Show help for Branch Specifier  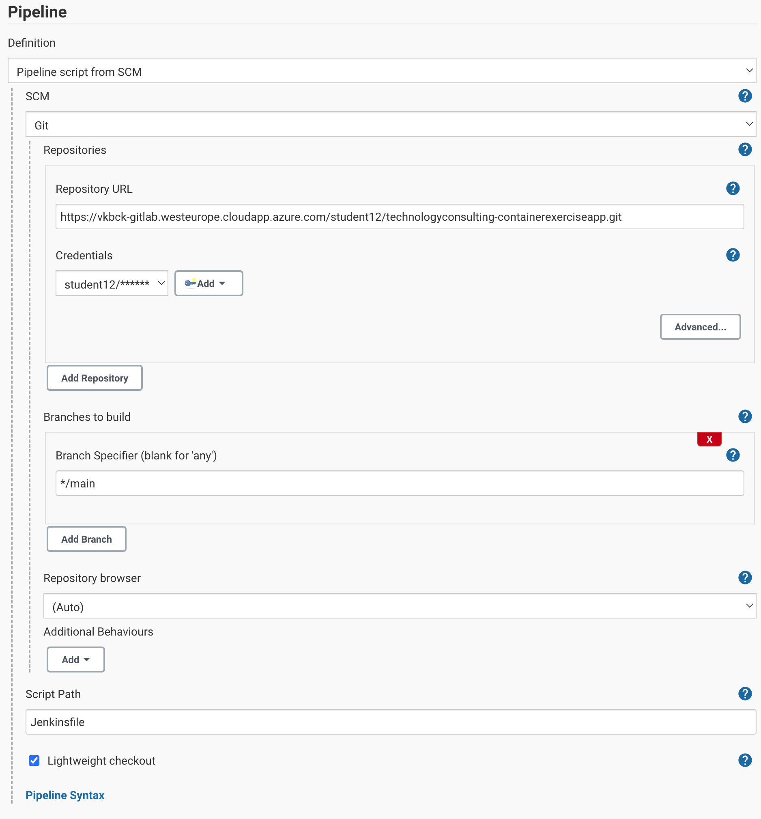(732, 455)
